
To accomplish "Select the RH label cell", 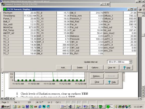I will point(80,33).
